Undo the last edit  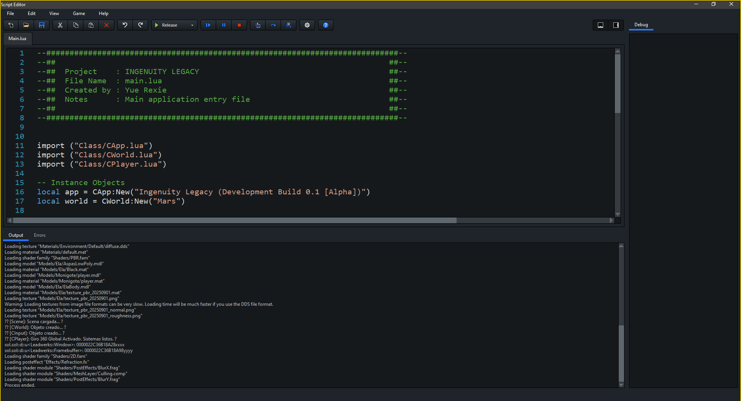(125, 25)
